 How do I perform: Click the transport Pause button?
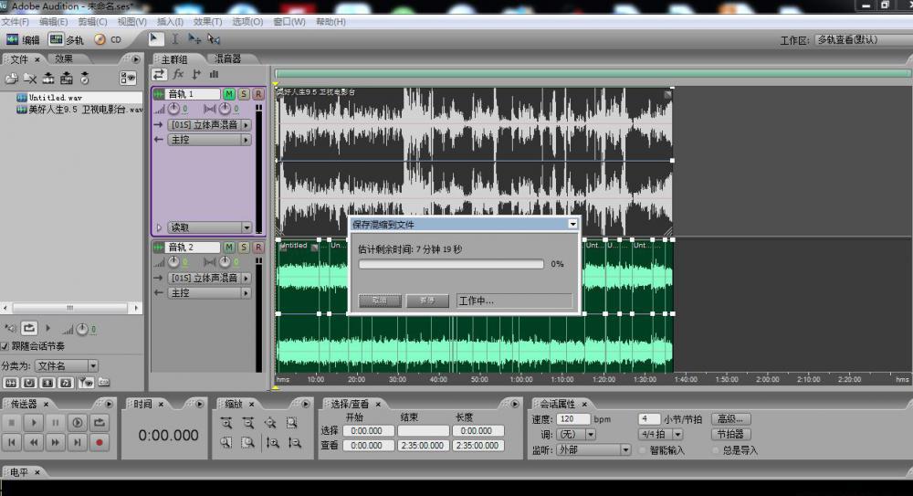pyautogui.click(x=56, y=423)
